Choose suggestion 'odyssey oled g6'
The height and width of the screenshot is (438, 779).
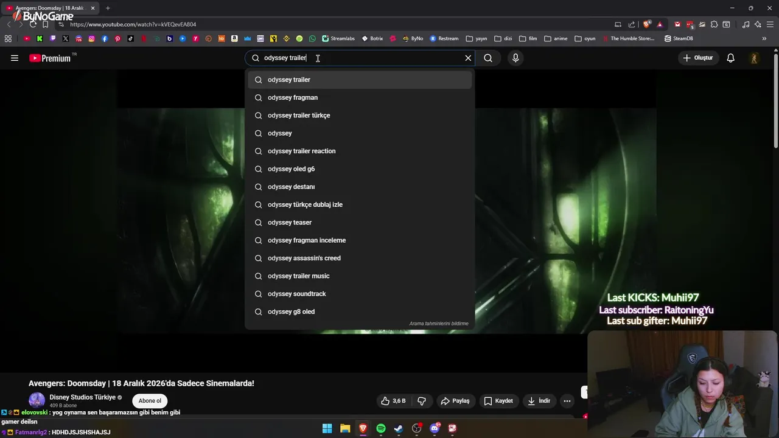pos(360,169)
